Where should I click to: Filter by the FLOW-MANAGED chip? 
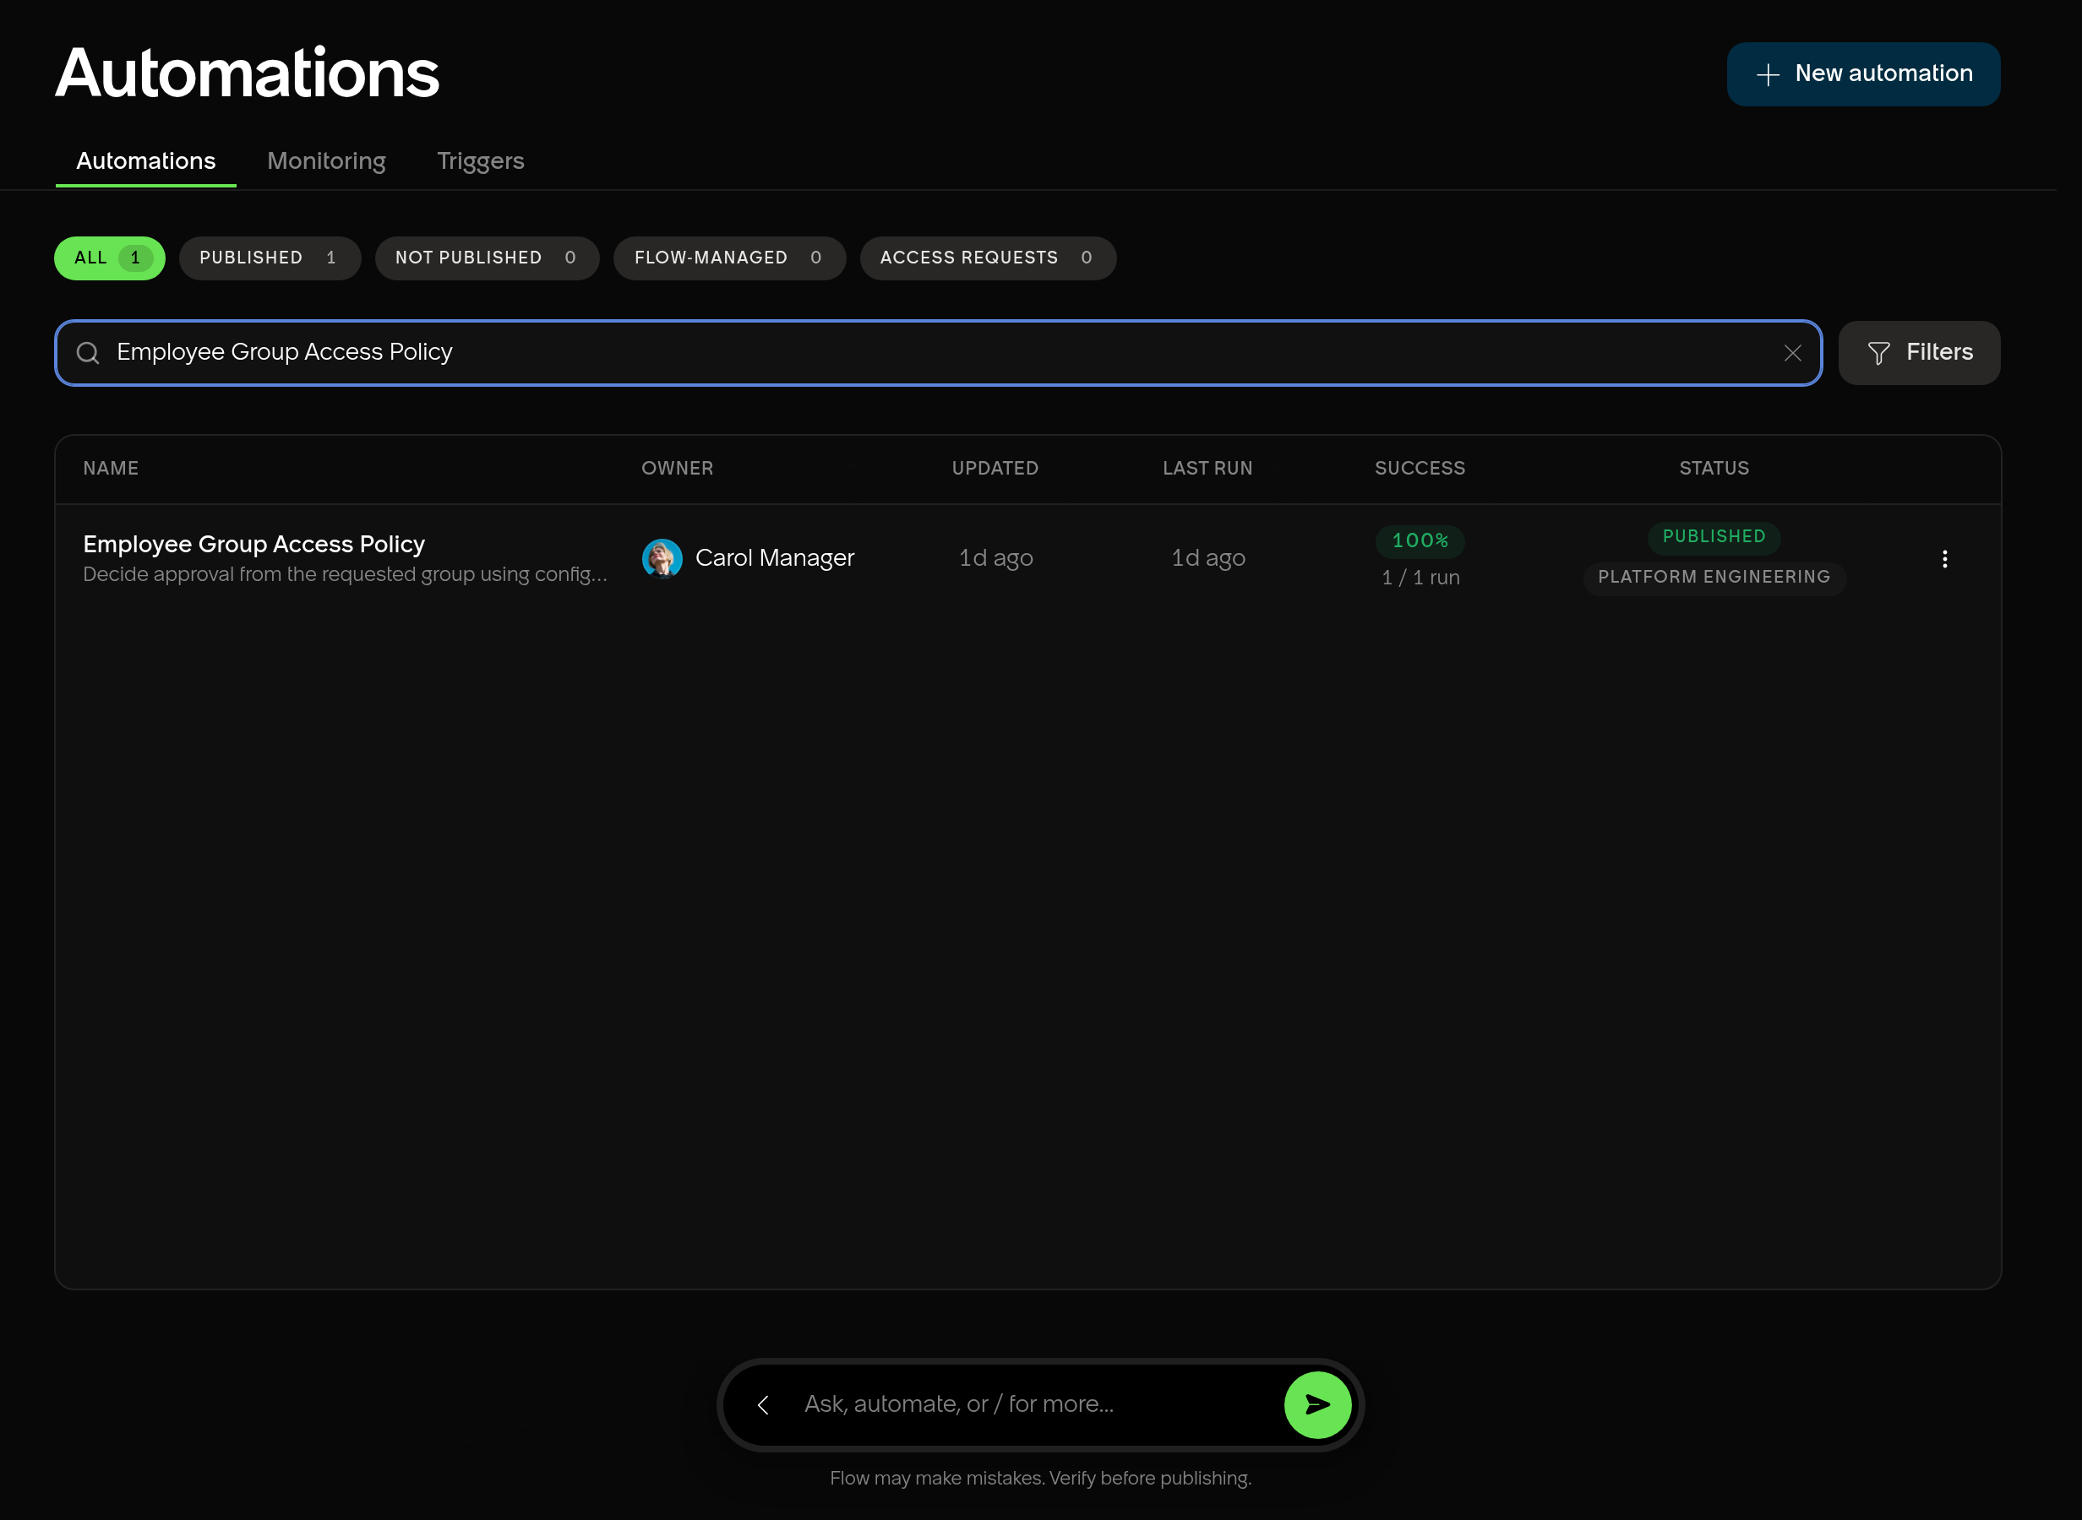(729, 258)
